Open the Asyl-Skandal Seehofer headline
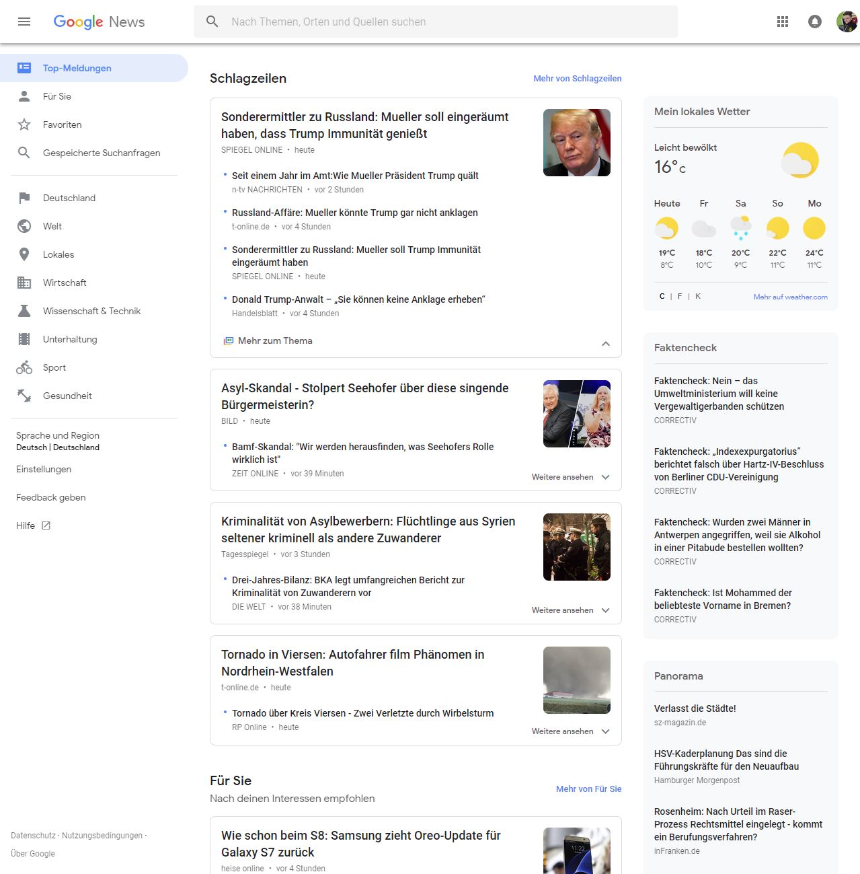Image resolution: width=860 pixels, height=874 pixels. [x=365, y=396]
